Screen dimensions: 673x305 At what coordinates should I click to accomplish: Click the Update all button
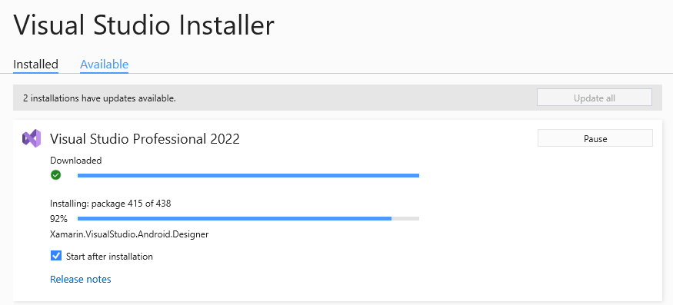(x=594, y=98)
